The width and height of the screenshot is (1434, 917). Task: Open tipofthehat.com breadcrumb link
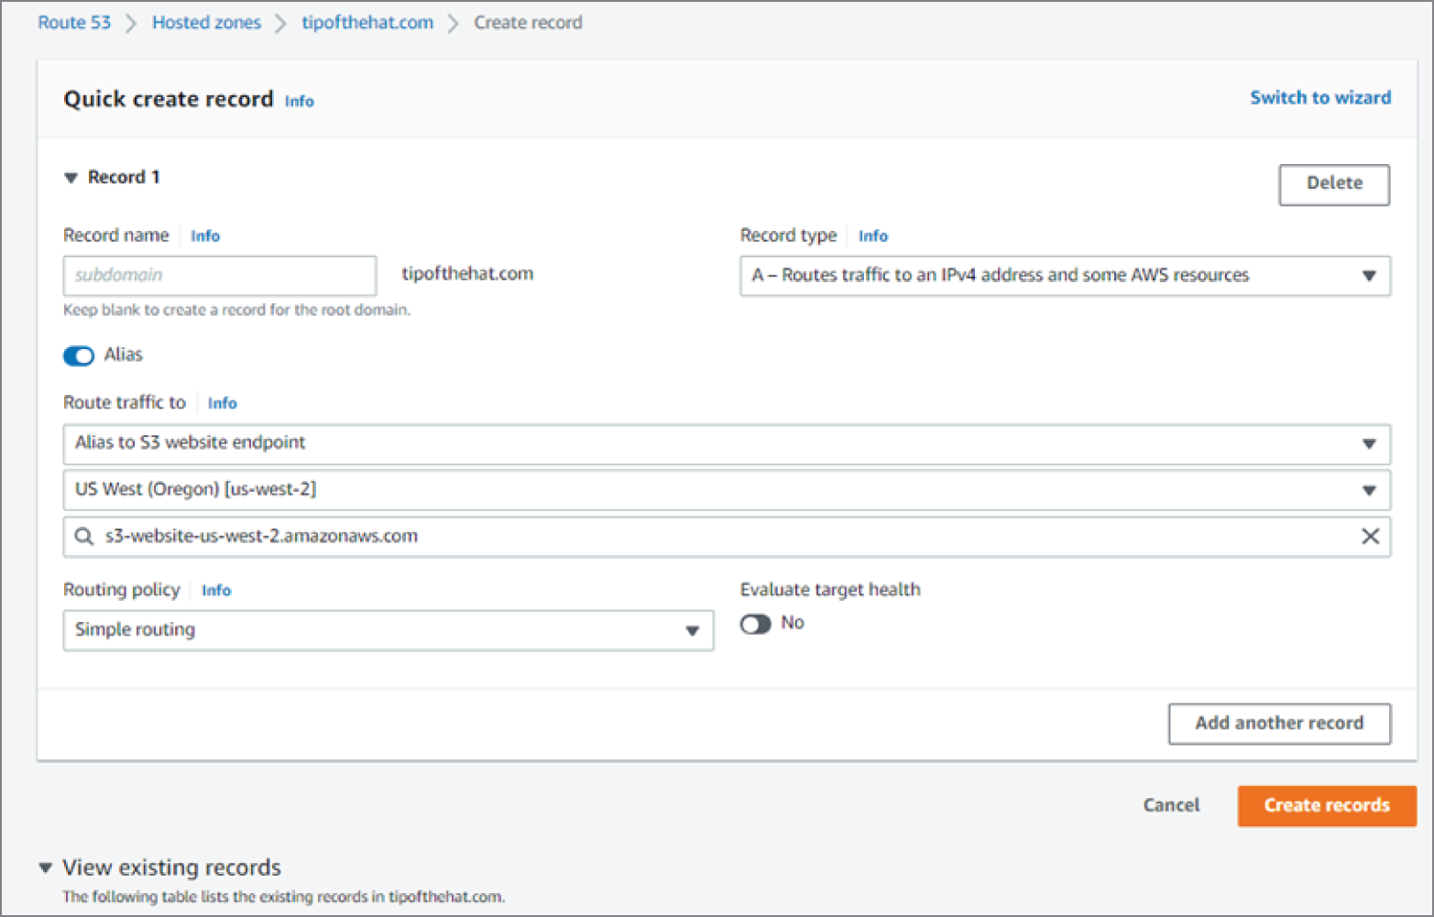point(367,23)
